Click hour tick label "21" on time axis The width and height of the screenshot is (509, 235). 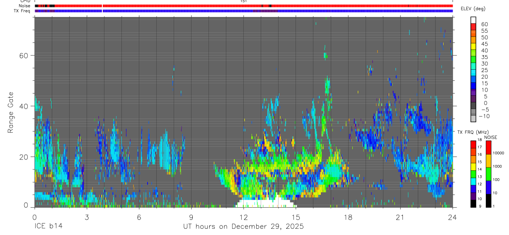pos(400,217)
